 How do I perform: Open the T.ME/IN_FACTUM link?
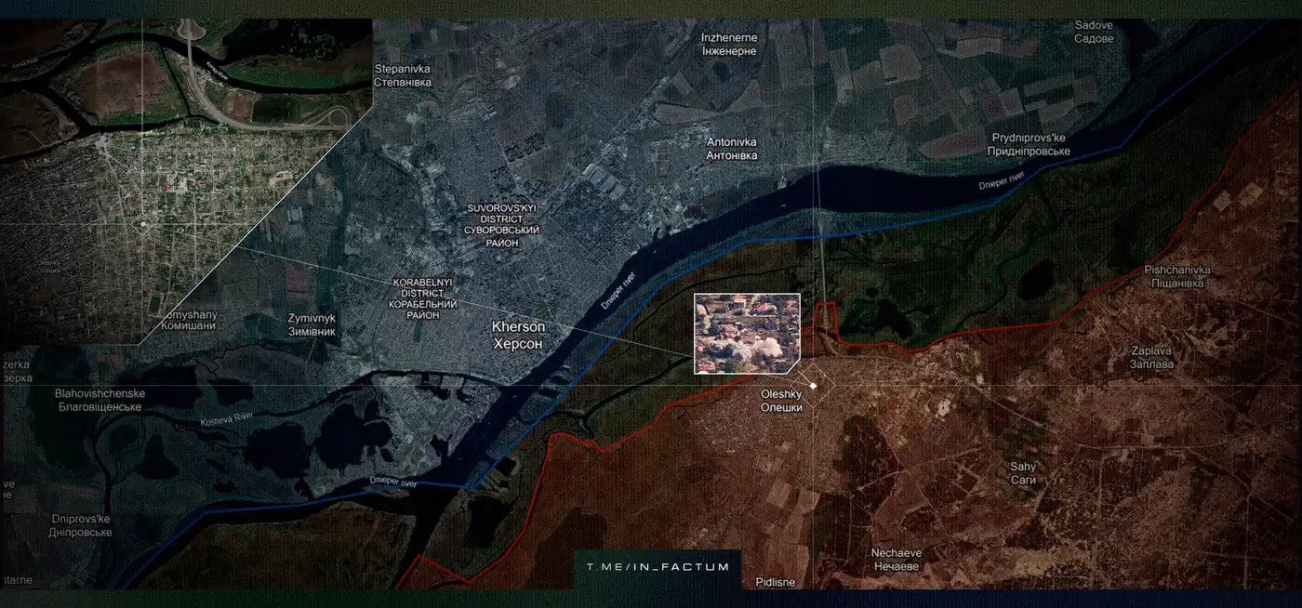(x=658, y=566)
